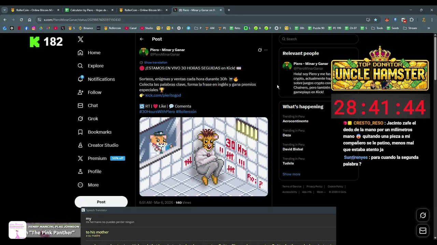The image size is (437, 245).
Task: Click the Profile person icon
Action: [x=80, y=171]
